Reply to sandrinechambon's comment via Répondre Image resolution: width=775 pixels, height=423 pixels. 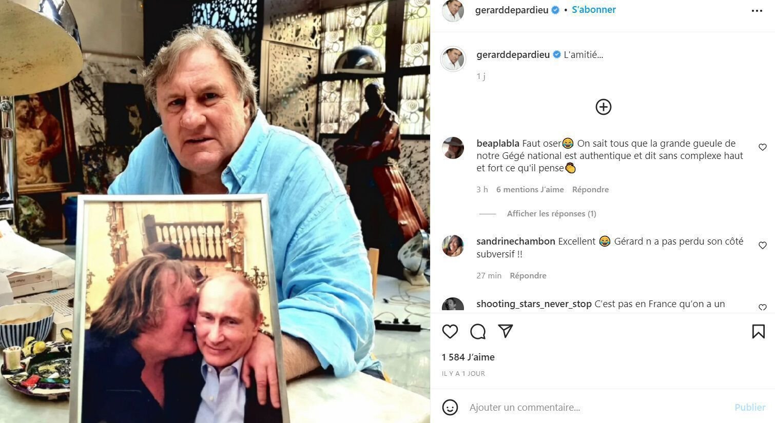tap(528, 276)
